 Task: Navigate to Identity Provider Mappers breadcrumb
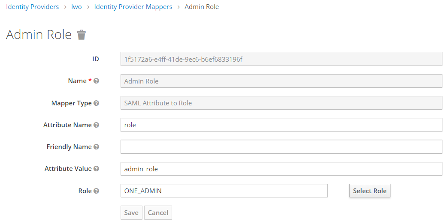(133, 7)
